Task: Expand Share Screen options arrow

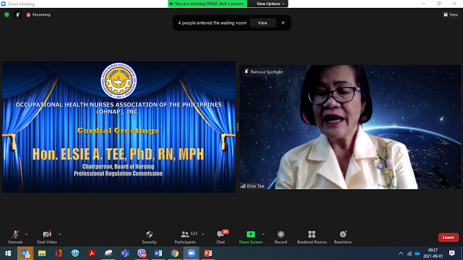Action: (263, 234)
